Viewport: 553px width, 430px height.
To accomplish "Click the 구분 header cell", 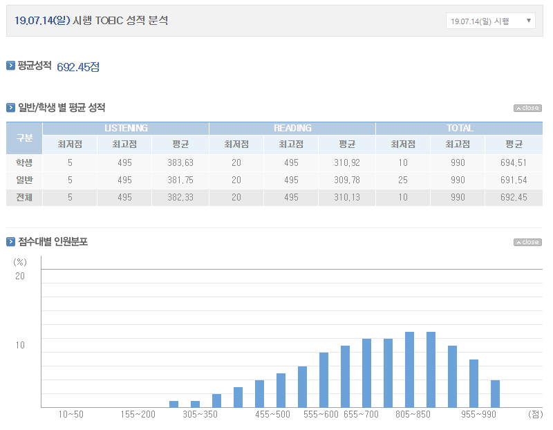I will pyautogui.click(x=24, y=138).
